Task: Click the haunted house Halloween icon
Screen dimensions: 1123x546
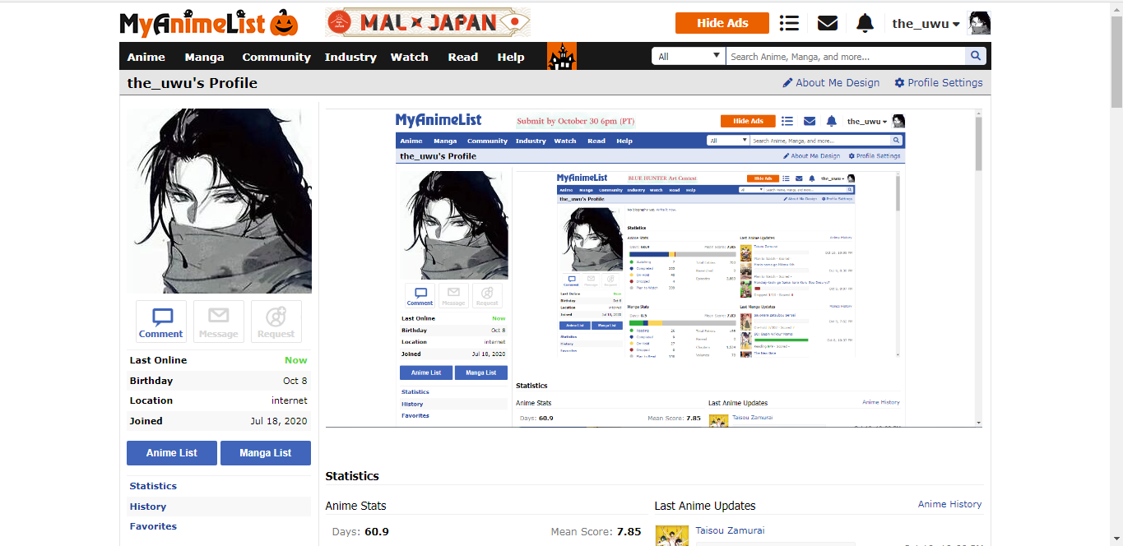Action: coord(562,56)
